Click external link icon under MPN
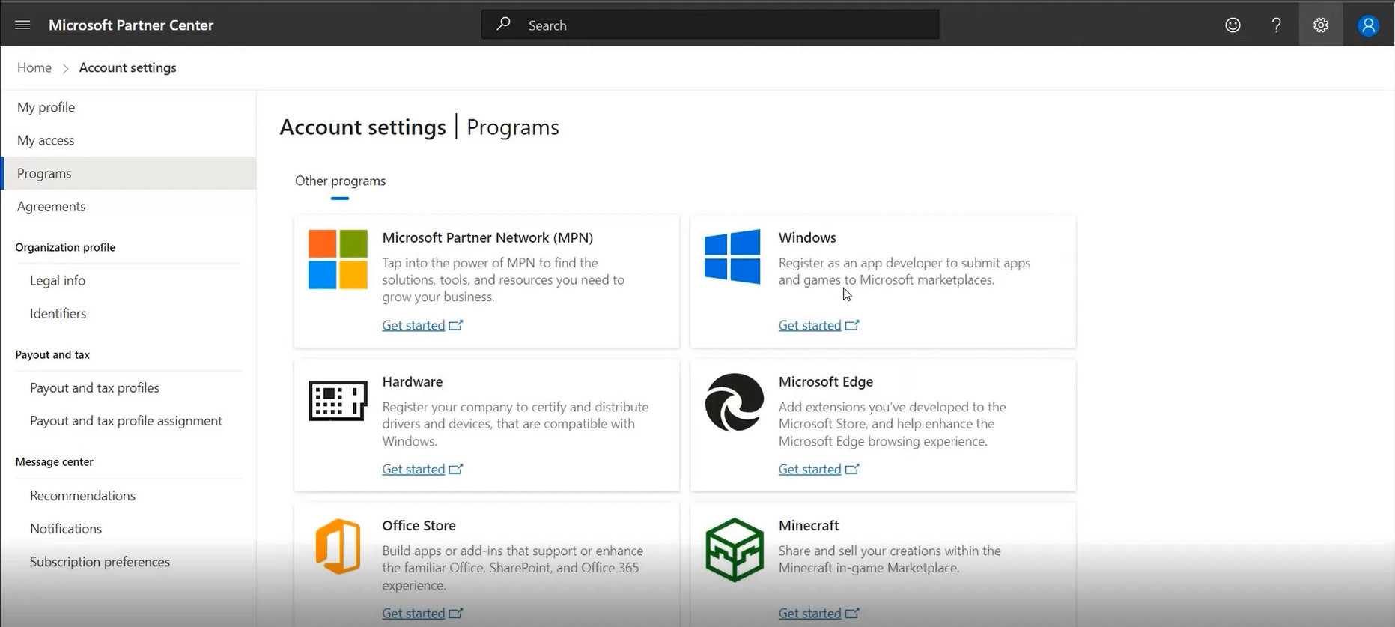Screen dimensions: 1395x627 (456, 325)
